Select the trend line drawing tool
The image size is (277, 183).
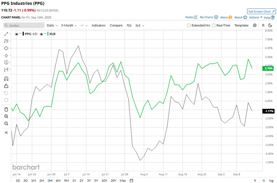click(6, 34)
